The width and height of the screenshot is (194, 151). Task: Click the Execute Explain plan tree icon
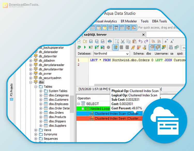pos(103,47)
